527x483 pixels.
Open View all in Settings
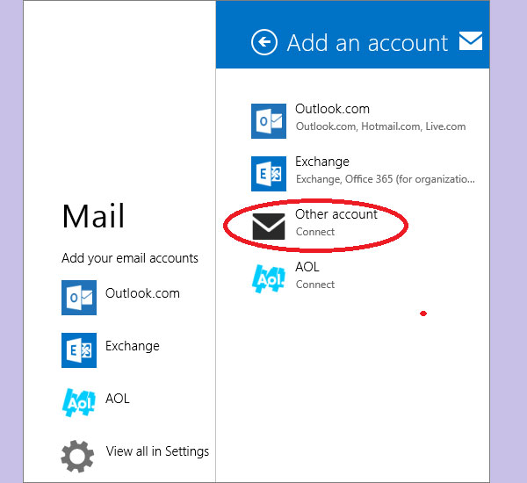[157, 451]
